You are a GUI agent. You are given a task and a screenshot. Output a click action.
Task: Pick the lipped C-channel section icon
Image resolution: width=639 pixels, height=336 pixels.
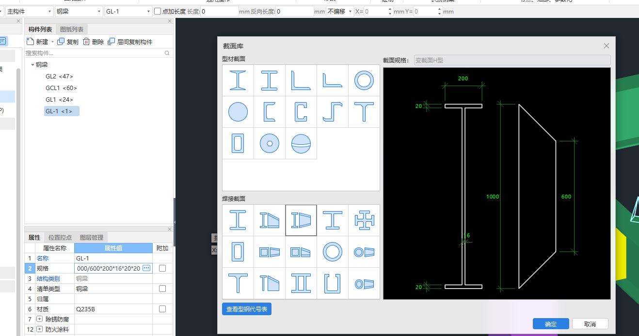pos(301,112)
